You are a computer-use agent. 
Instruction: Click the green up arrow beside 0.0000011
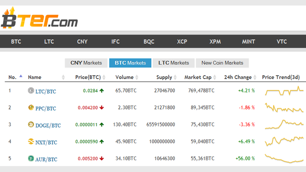tap(102, 124)
